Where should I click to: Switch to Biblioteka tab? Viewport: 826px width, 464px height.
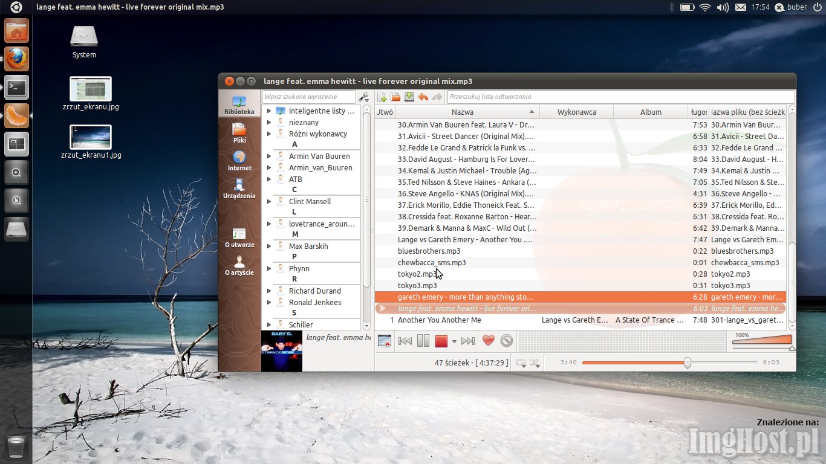239,105
